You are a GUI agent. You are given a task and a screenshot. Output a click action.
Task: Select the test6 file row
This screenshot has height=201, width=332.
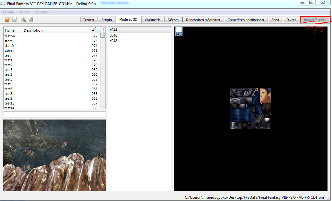52,89
